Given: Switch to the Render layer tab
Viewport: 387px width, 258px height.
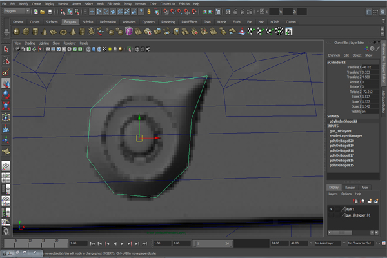Looking at the screenshot, I should [x=350, y=188].
